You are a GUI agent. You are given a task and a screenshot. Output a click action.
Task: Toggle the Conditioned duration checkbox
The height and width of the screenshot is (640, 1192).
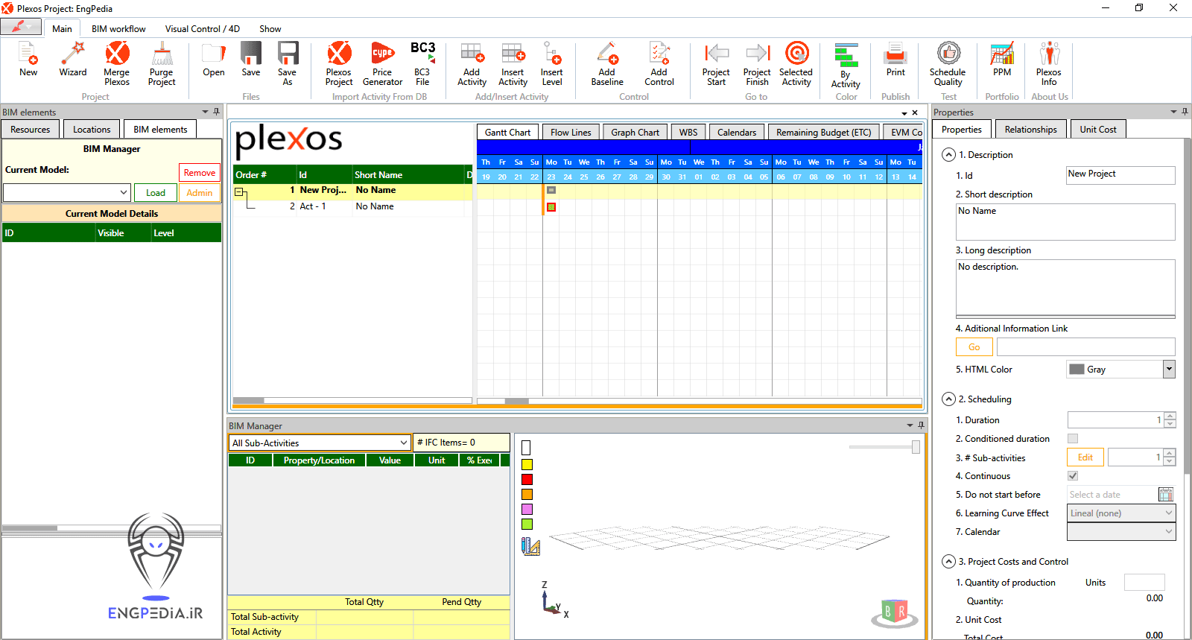coord(1073,439)
